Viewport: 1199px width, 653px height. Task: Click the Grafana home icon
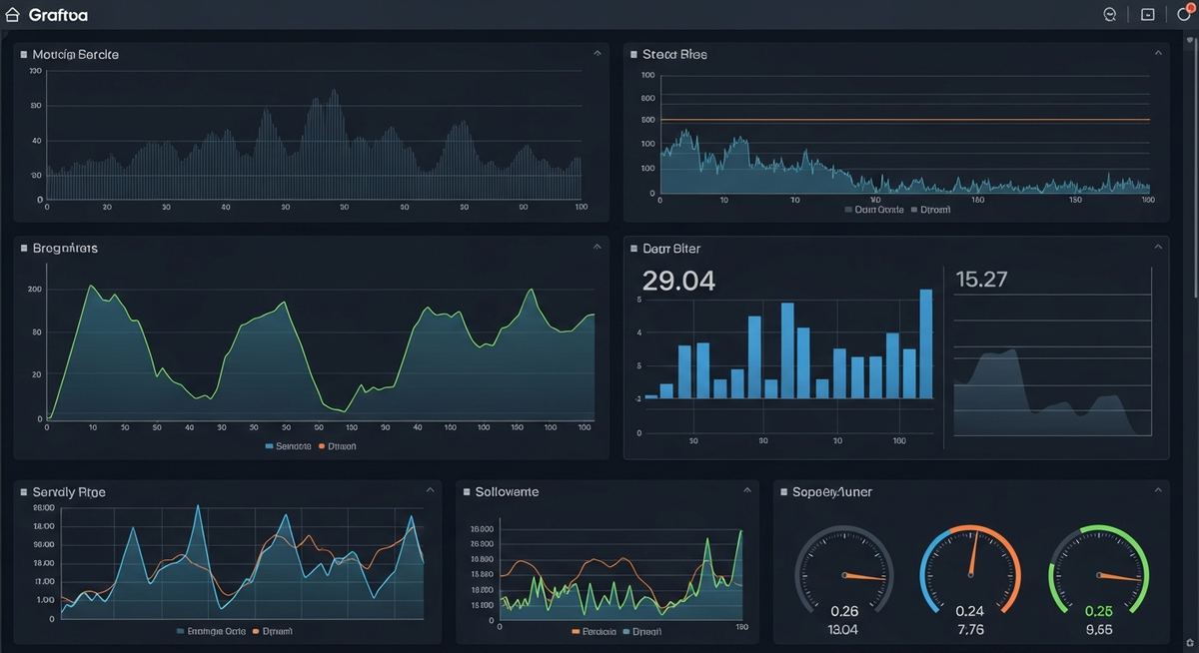[x=11, y=13]
